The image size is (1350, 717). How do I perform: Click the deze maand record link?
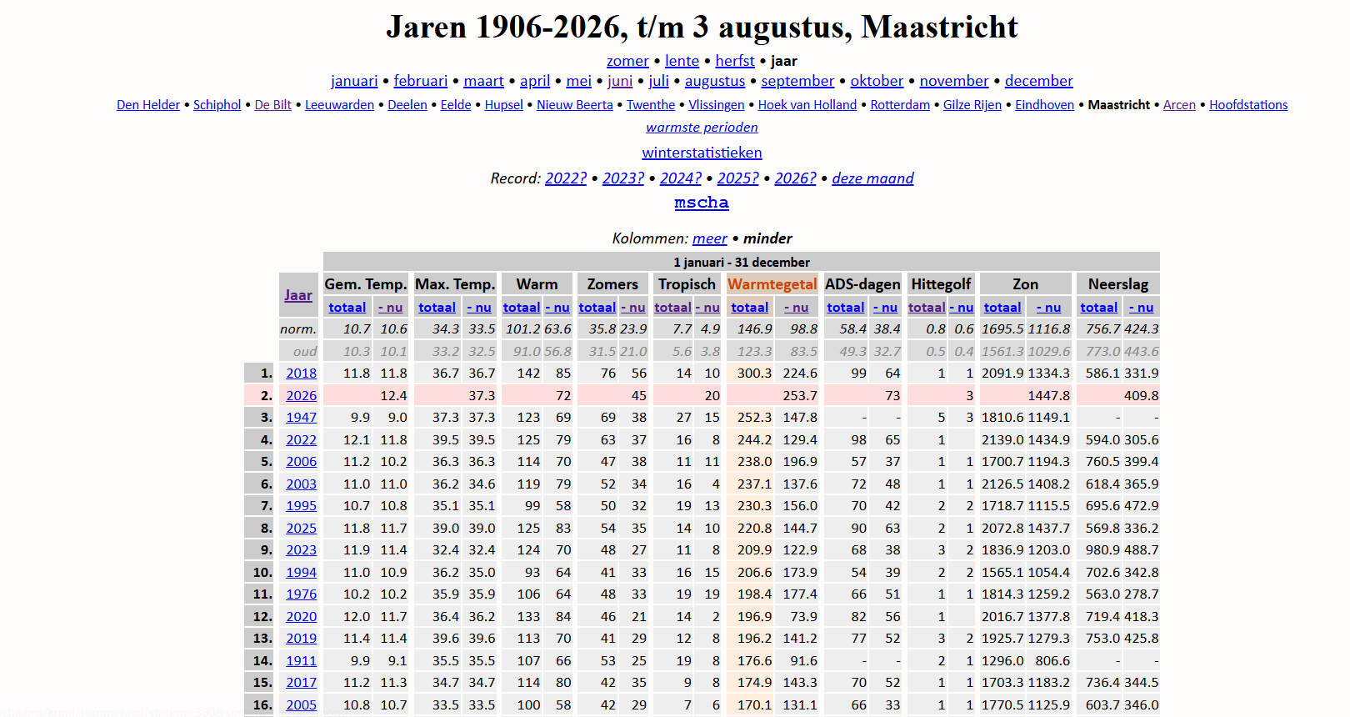(x=872, y=178)
